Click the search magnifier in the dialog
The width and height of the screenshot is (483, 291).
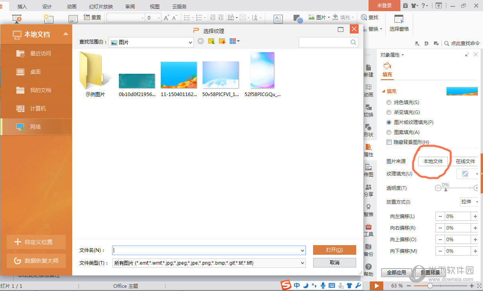353,42
